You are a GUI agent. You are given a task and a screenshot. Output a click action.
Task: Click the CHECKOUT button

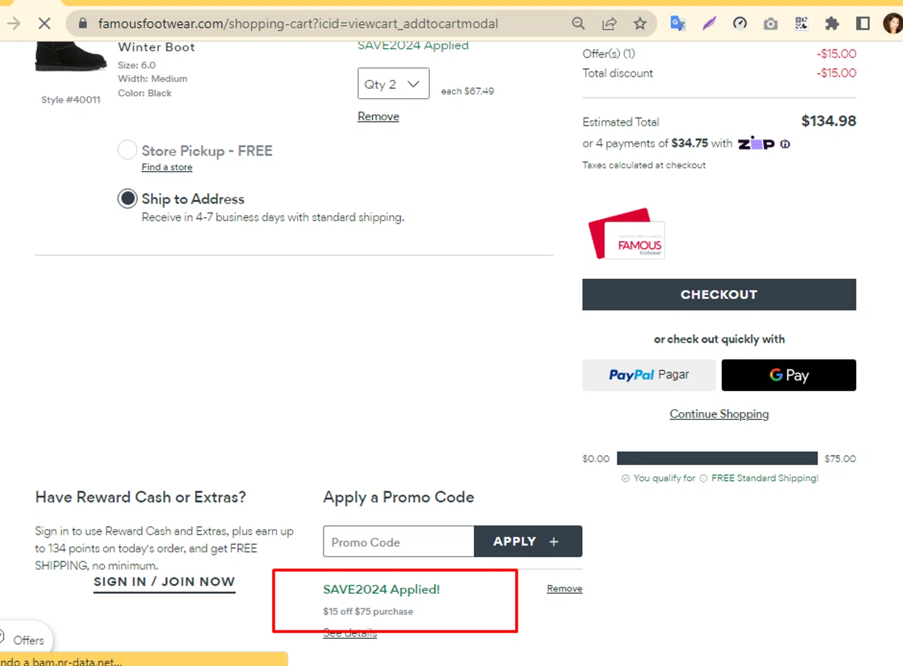coord(719,294)
